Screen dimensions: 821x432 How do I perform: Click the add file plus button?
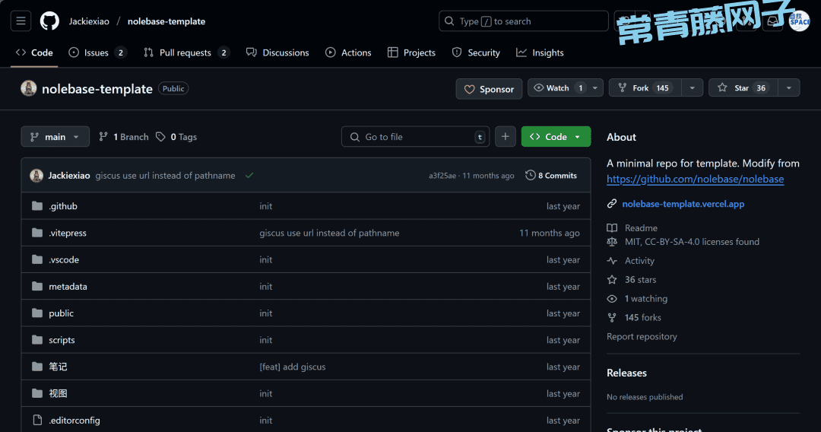tap(506, 137)
